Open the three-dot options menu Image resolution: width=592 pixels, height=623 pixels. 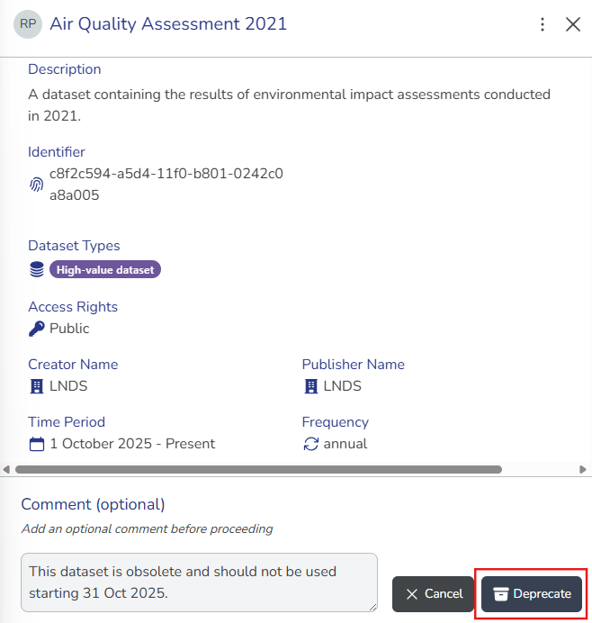(x=543, y=24)
